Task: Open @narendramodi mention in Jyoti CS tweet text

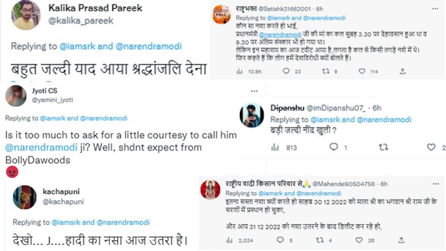Action: pyautogui.click(x=41, y=147)
